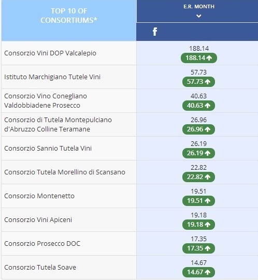This screenshot has width=258, height=280.
Task: Click the green 22.82 up-arrow badge
Action: click(198, 177)
